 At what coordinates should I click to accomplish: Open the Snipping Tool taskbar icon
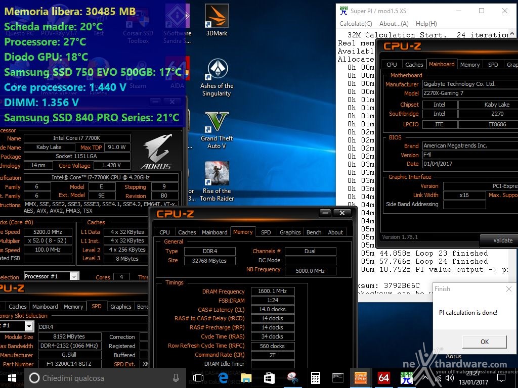coord(292,378)
